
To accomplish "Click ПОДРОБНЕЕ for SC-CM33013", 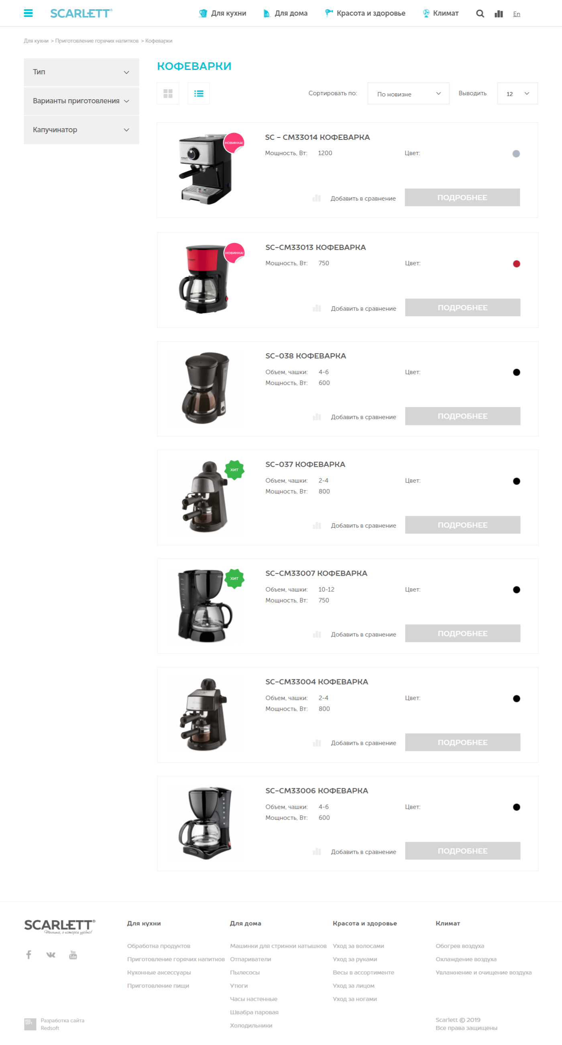I will point(463,307).
